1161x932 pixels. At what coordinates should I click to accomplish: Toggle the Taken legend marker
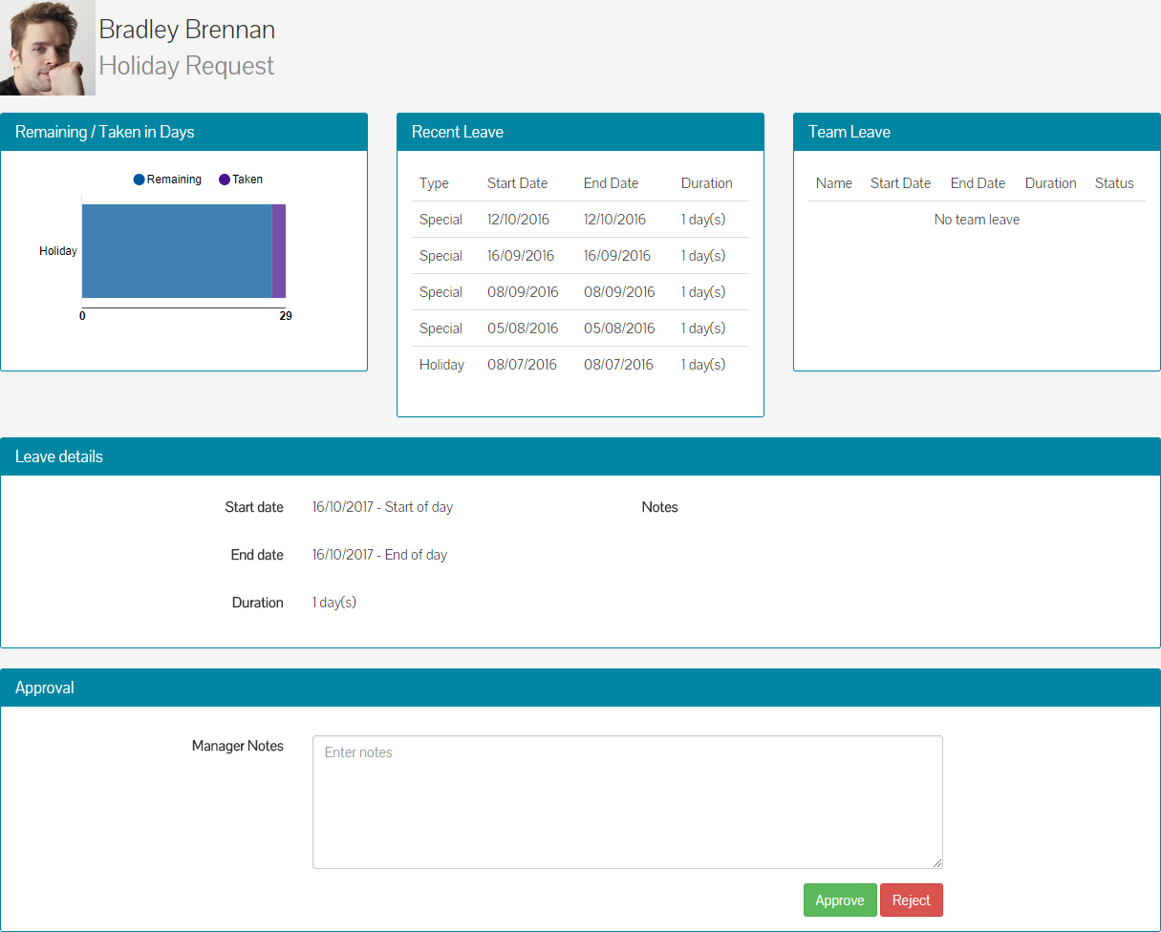click(225, 180)
